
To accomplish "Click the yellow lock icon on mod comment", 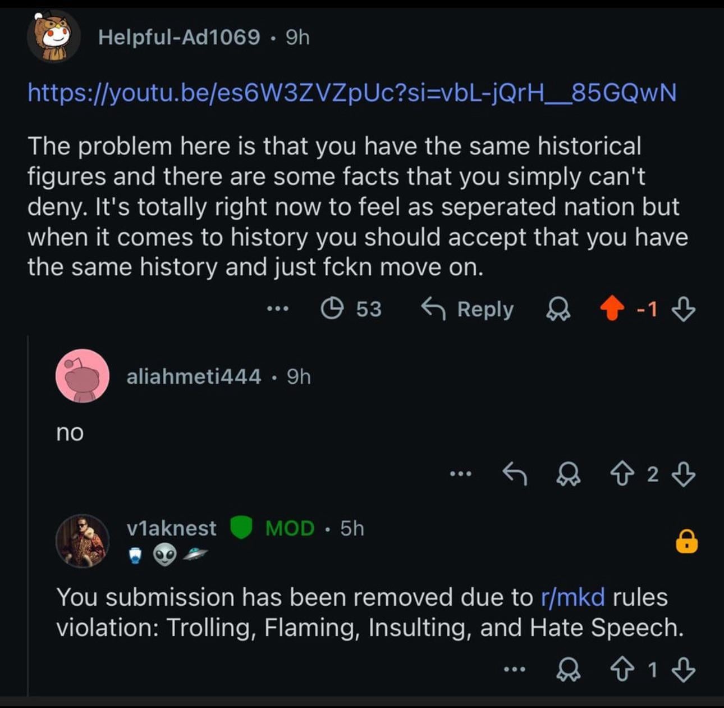I will (x=686, y=541).
